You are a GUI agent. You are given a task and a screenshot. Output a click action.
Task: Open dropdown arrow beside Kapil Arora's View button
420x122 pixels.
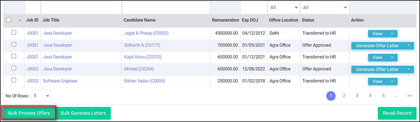[x=392, y=57]
